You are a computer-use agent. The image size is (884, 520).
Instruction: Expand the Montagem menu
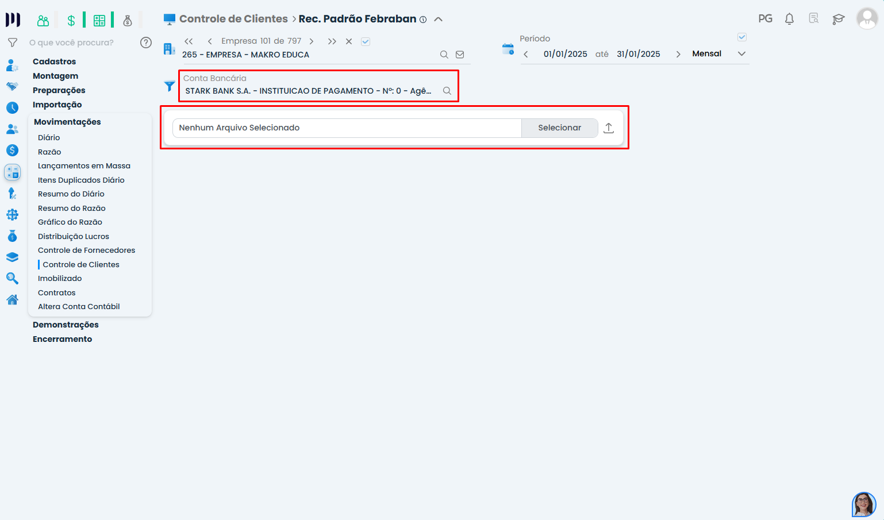(x=55, y=76)
